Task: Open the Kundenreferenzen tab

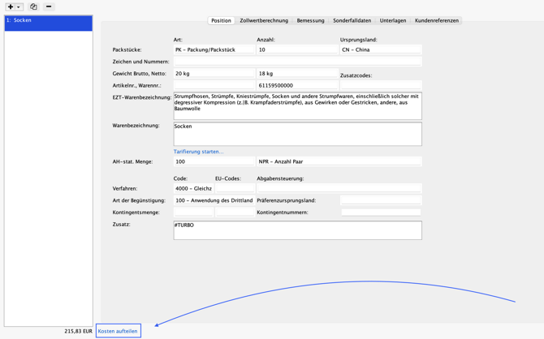Action: click(x=436, y=20)
